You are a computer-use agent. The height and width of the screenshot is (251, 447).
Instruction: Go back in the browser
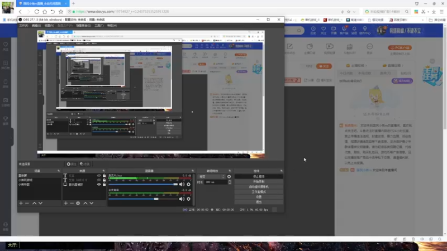click(20, 12)
